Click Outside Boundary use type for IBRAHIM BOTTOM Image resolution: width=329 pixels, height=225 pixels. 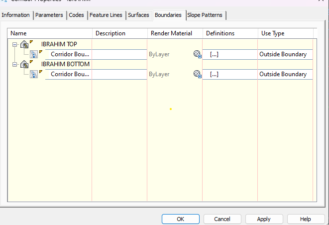coord(285,74)
